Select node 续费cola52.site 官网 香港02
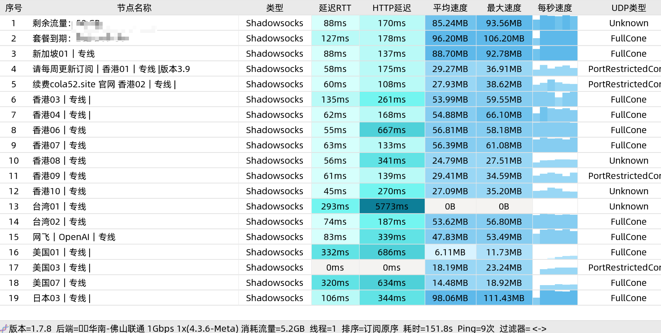This screenshot has height=333, width=661. [x=104, y=85]
